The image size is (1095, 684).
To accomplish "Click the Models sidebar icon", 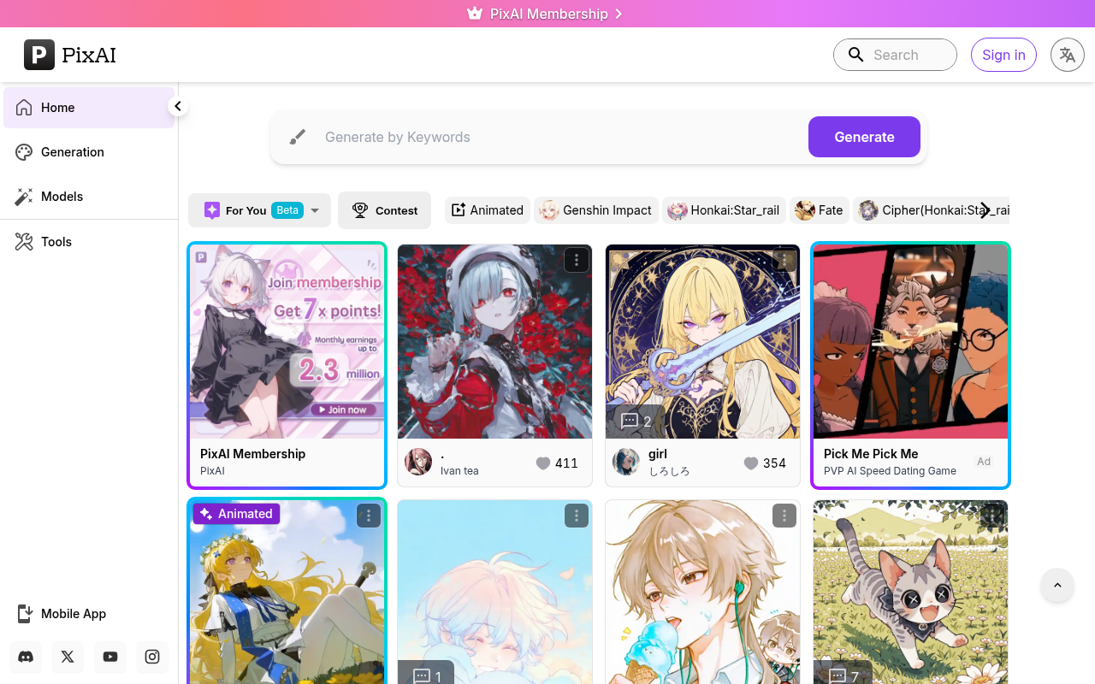I will (25, 197).
